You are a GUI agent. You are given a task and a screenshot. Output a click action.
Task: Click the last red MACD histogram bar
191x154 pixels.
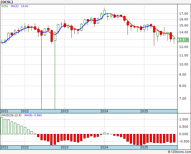(174, 138)
